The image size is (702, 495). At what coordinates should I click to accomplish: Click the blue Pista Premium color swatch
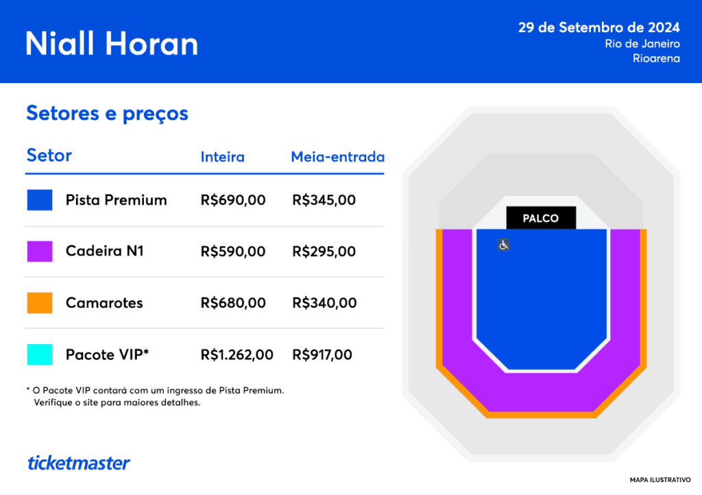coord(40,200)
